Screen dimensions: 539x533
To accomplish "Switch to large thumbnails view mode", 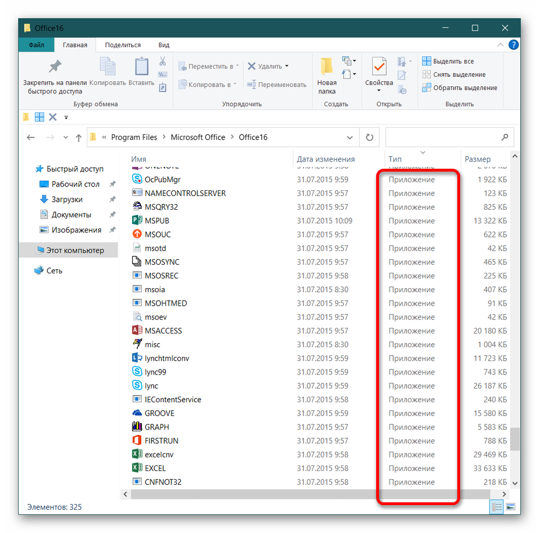I will (511, 507).
